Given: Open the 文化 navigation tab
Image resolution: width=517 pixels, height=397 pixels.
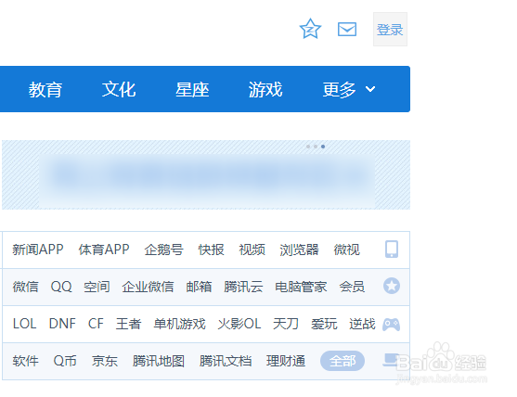Looking at the screenshot, I should [x=119, y=89].
